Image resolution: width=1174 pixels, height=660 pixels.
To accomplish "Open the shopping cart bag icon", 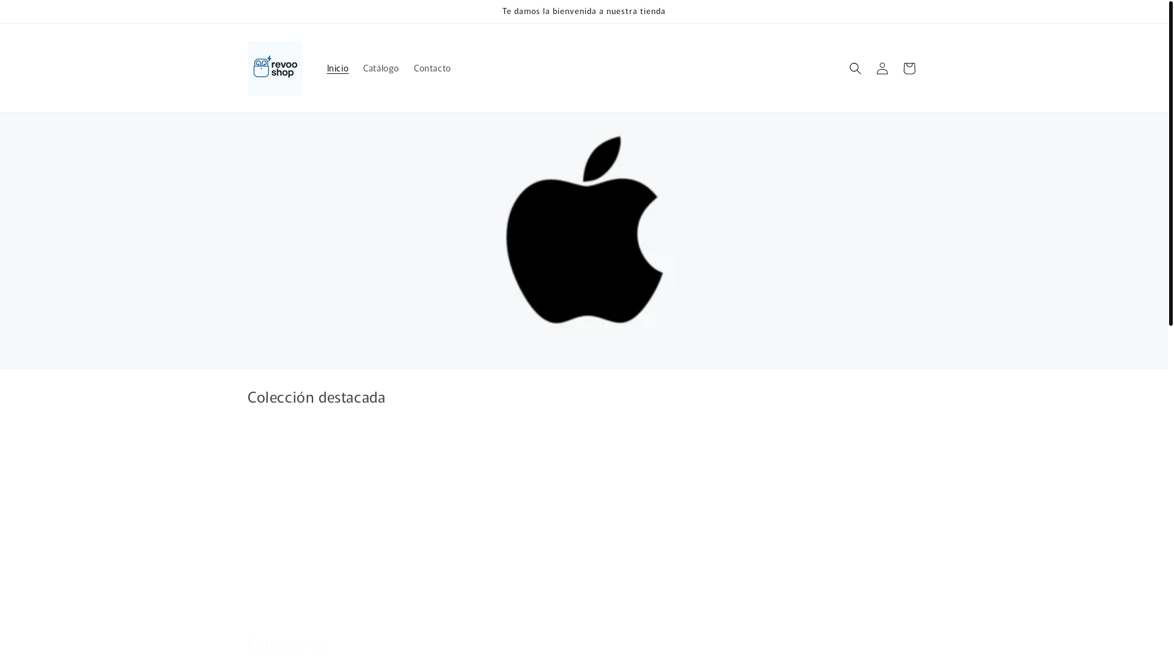I will pyautogui.click(x=909, y=68).
